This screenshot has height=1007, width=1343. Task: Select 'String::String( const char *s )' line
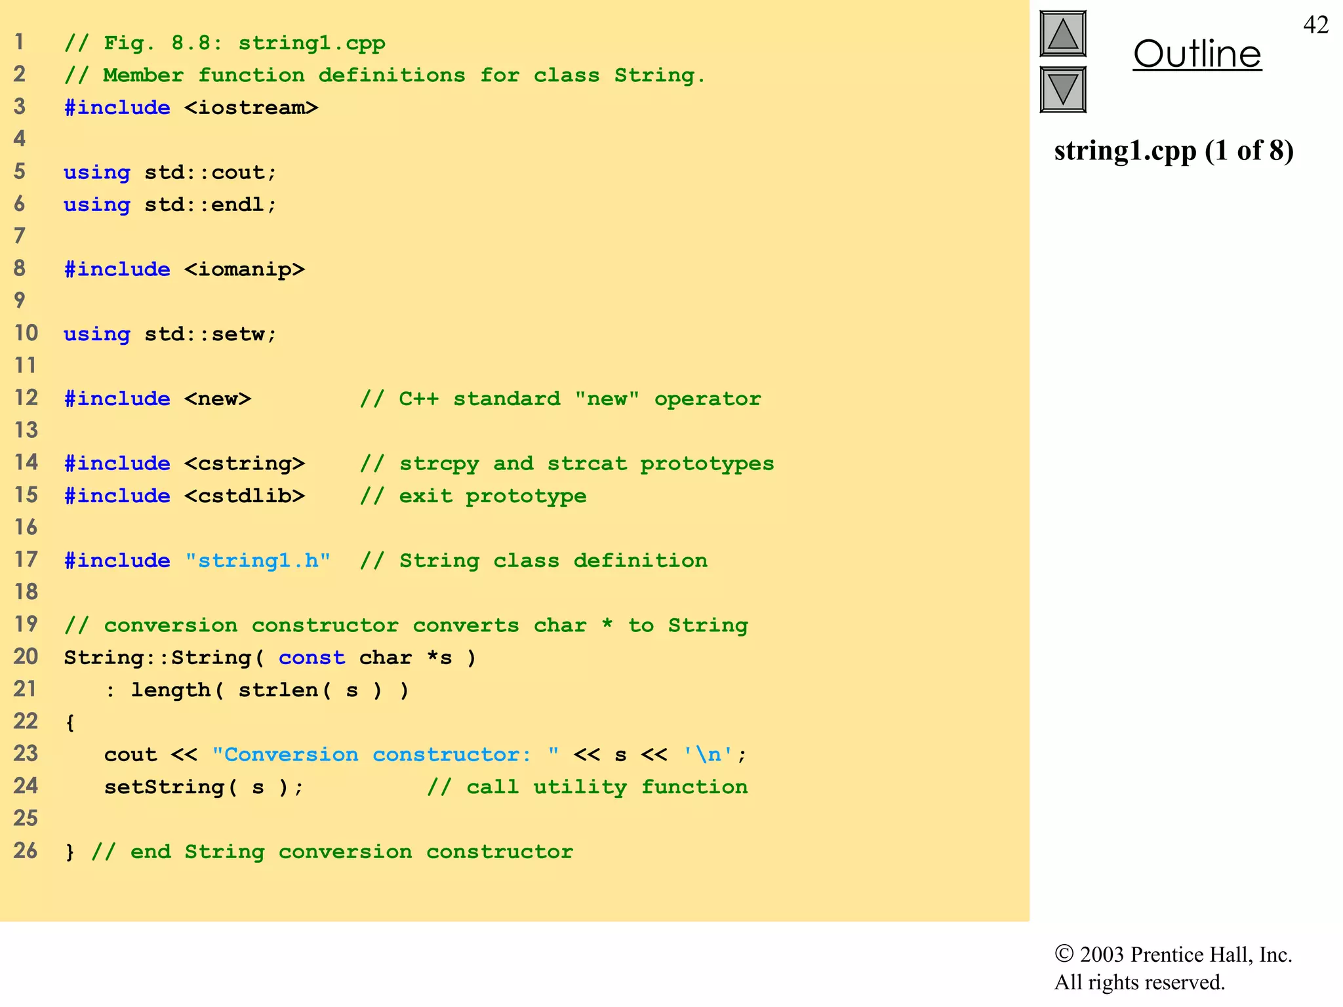click(270, 658)
